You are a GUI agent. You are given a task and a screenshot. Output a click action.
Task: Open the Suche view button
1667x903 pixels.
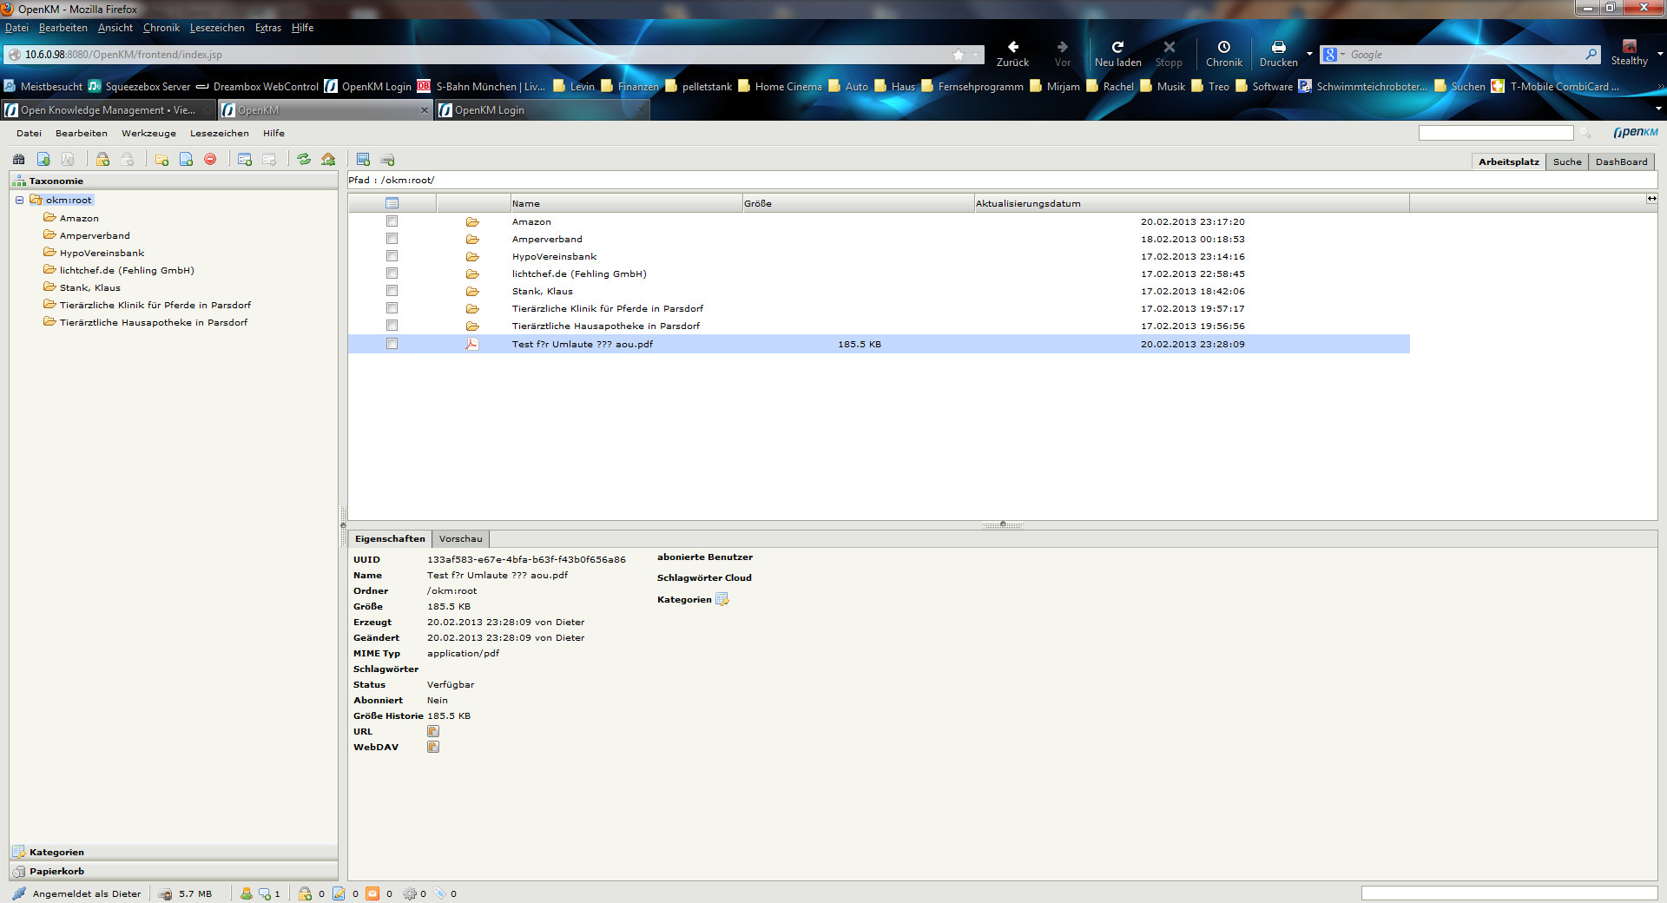[1566, 162]
